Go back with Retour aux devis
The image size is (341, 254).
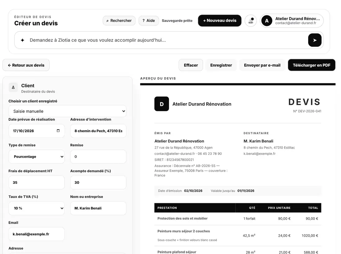pos(26,65)
